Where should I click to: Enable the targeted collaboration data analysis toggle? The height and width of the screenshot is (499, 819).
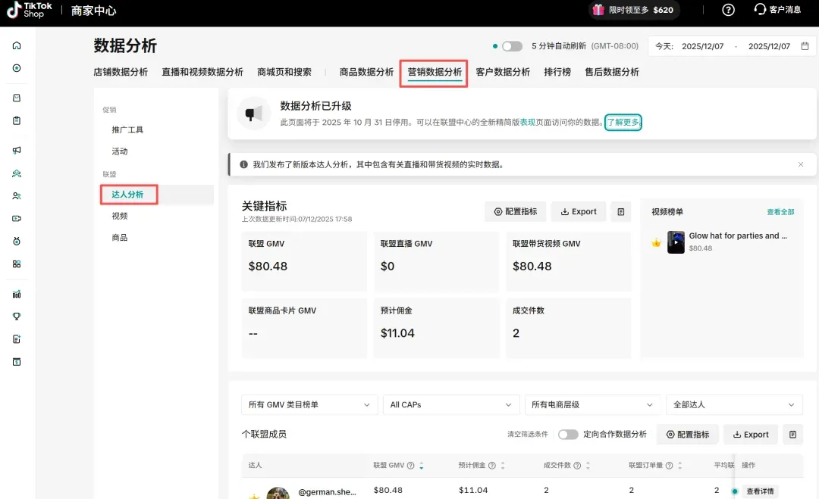pyautogui.click(x=568, y=435)
